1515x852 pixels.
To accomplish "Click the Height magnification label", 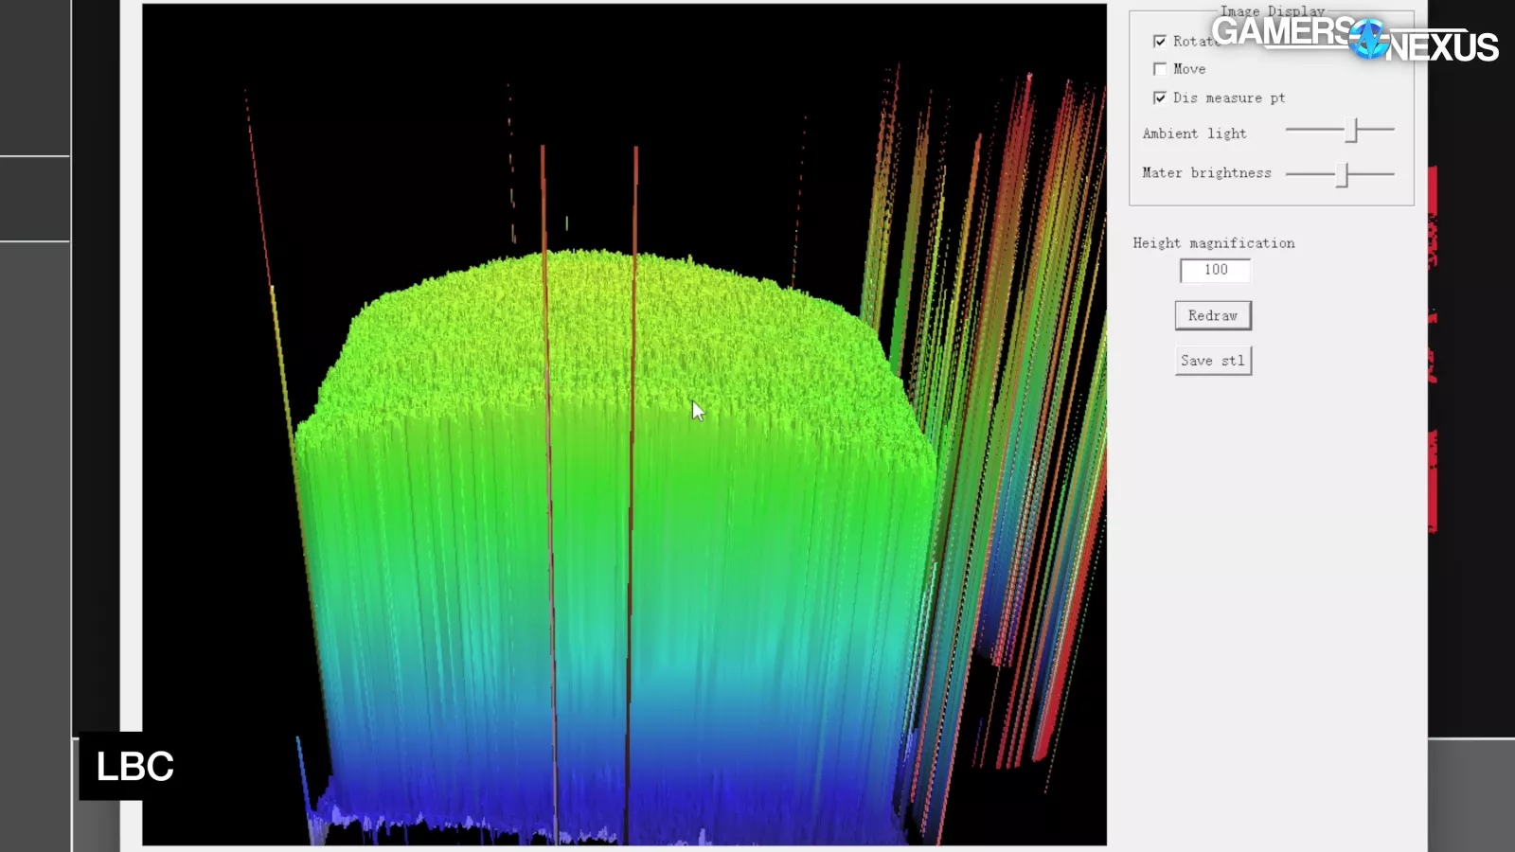I will [x=1213, y=243].
